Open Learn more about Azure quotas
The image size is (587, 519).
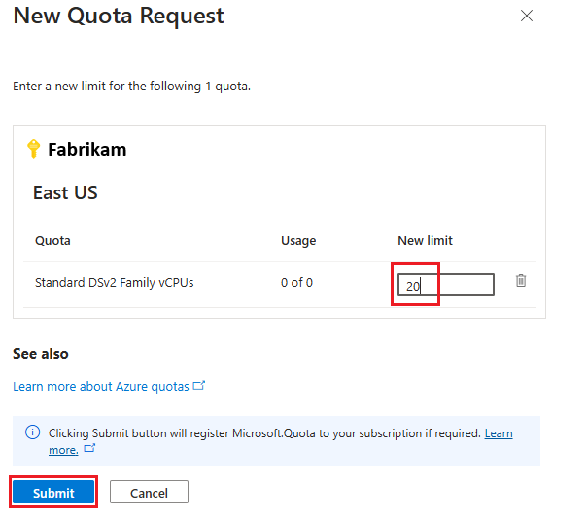click(101, 387)
